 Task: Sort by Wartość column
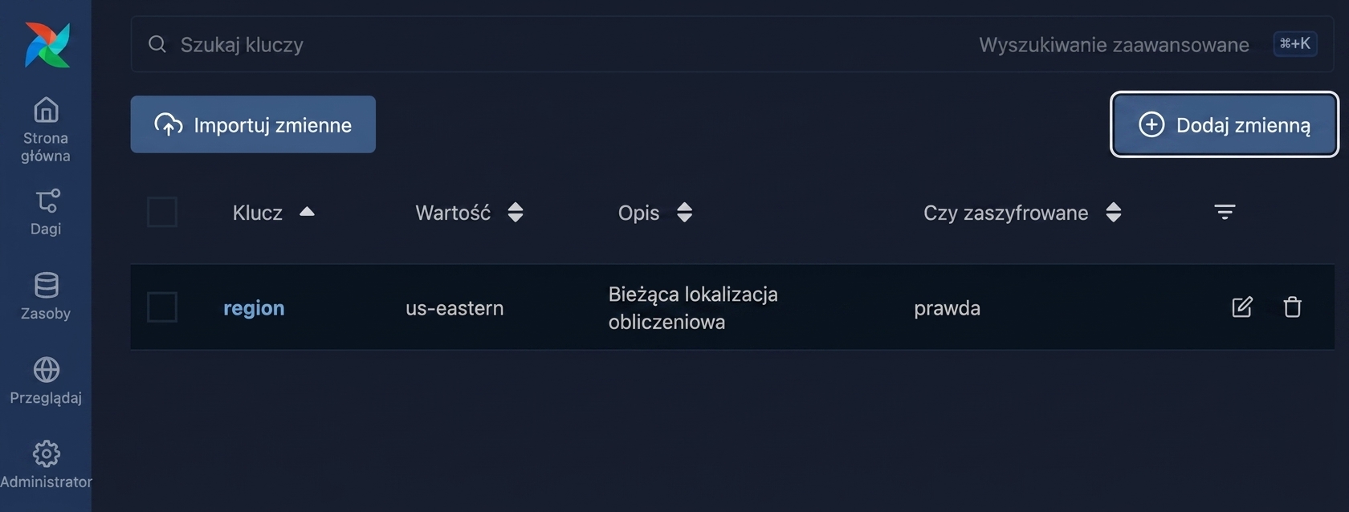[516, 213]
